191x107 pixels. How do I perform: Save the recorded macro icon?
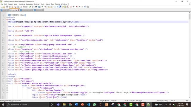(87, 7)
